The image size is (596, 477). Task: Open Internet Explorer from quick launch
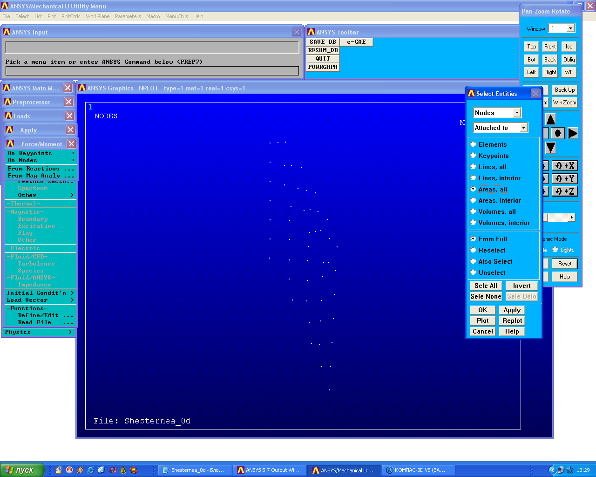[90, 470]
